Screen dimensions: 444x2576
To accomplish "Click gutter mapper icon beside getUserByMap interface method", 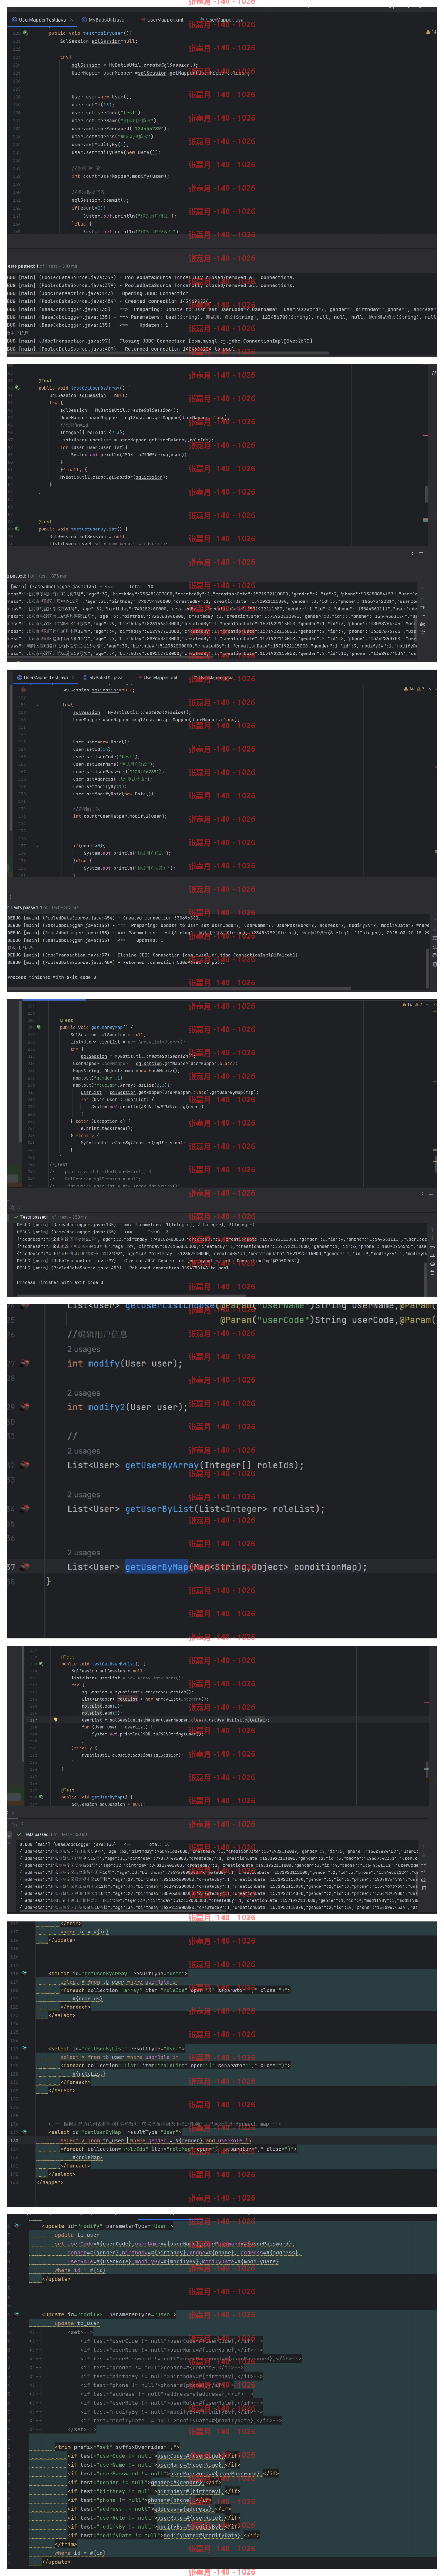I will 25,1567.
